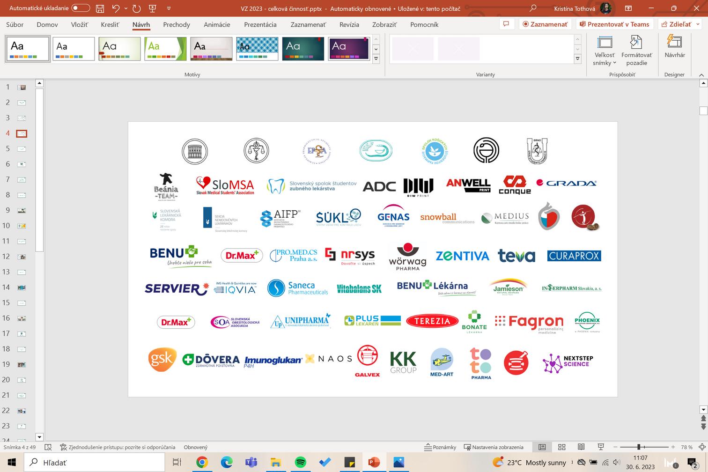Screen dimensions: 708x472
Task: Click the slide panel scroll down arrow
Action: point(39,437)
